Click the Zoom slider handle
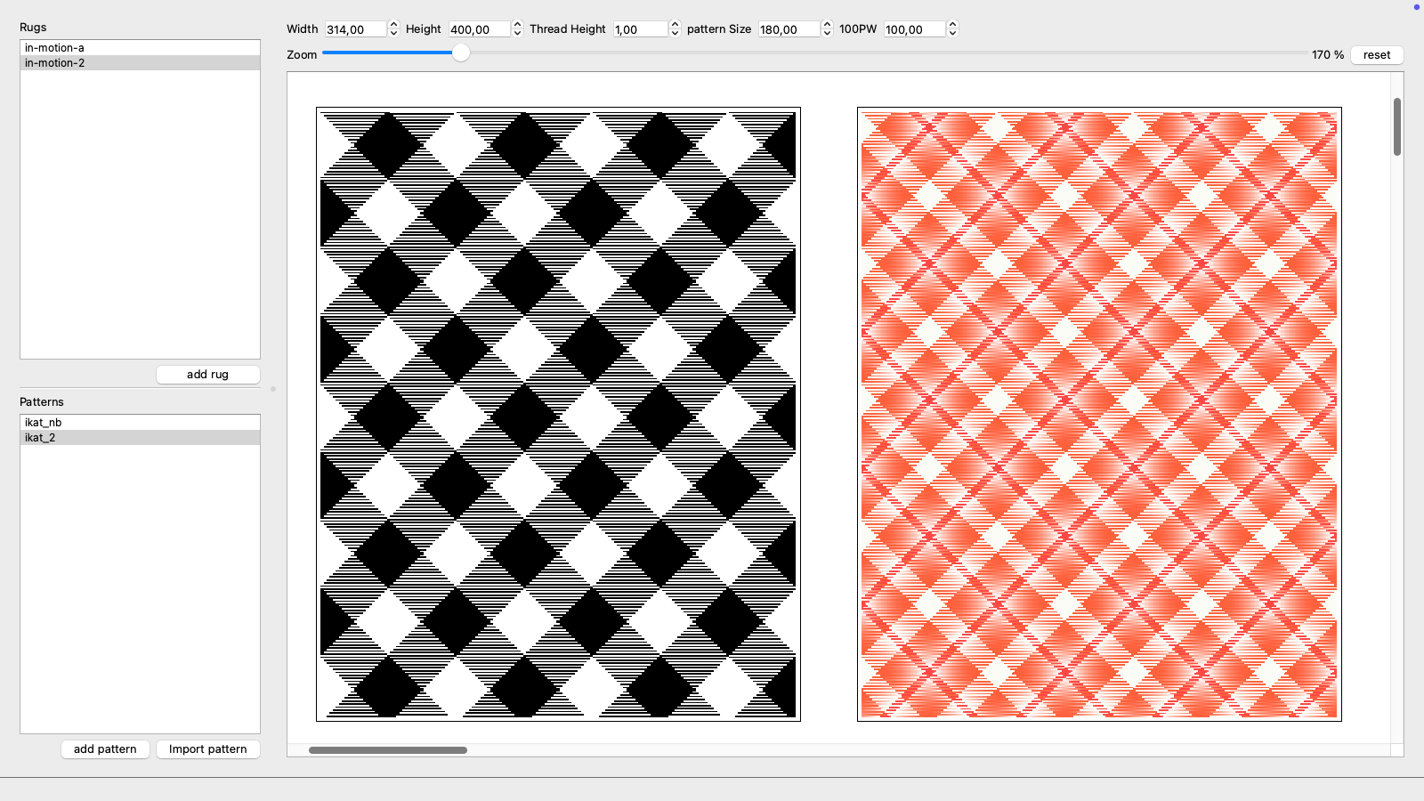1424x801 pixels. click(x=460, y=53)
